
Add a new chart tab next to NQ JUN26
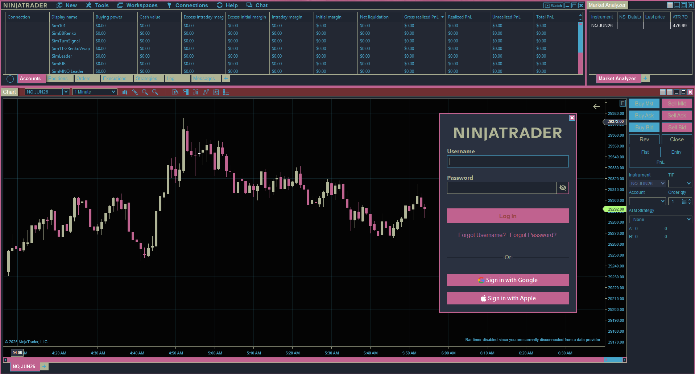[44, 366]
